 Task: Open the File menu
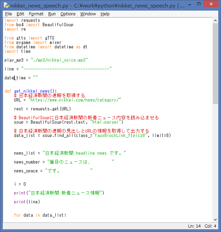pos(8,14)
